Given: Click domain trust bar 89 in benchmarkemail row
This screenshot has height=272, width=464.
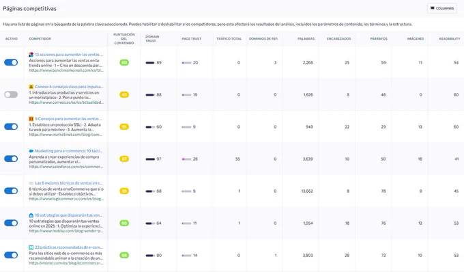Looking at the screenshot, I should [150, 63].
